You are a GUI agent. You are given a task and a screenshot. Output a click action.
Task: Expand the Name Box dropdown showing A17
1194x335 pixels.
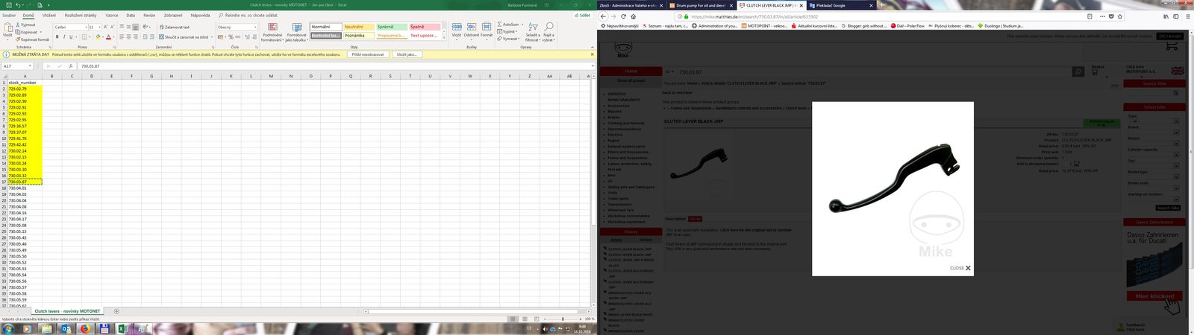(31, 66)
